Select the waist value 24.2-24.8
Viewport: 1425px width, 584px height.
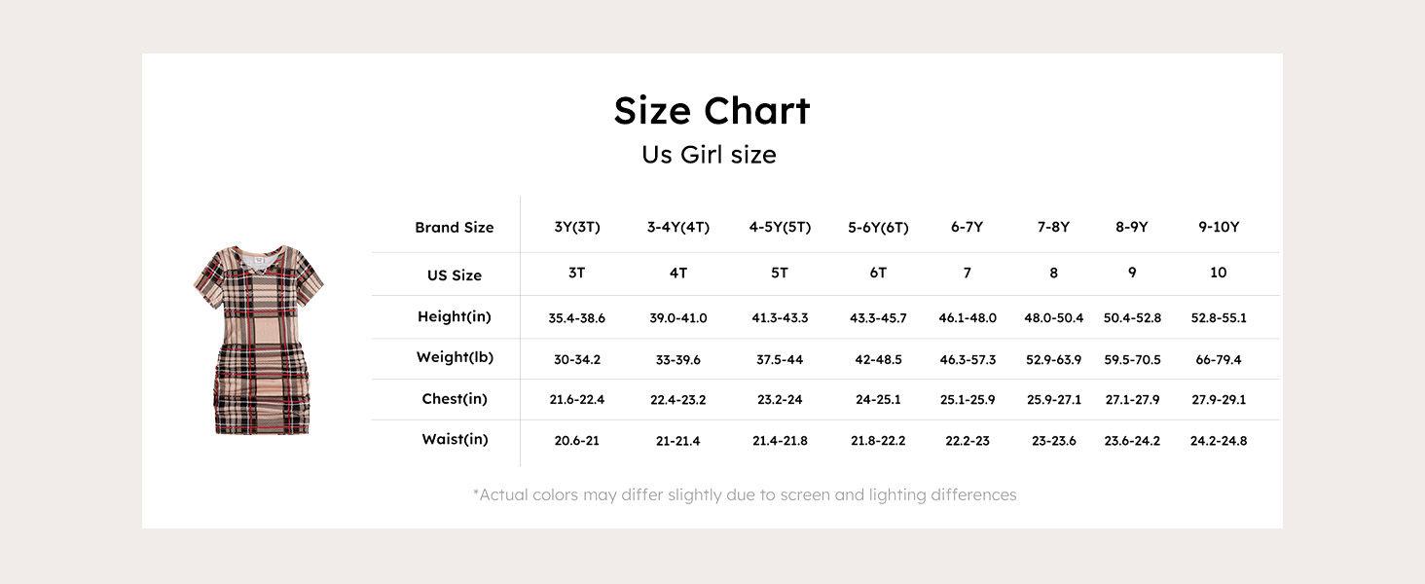(x=1219, y=441)
